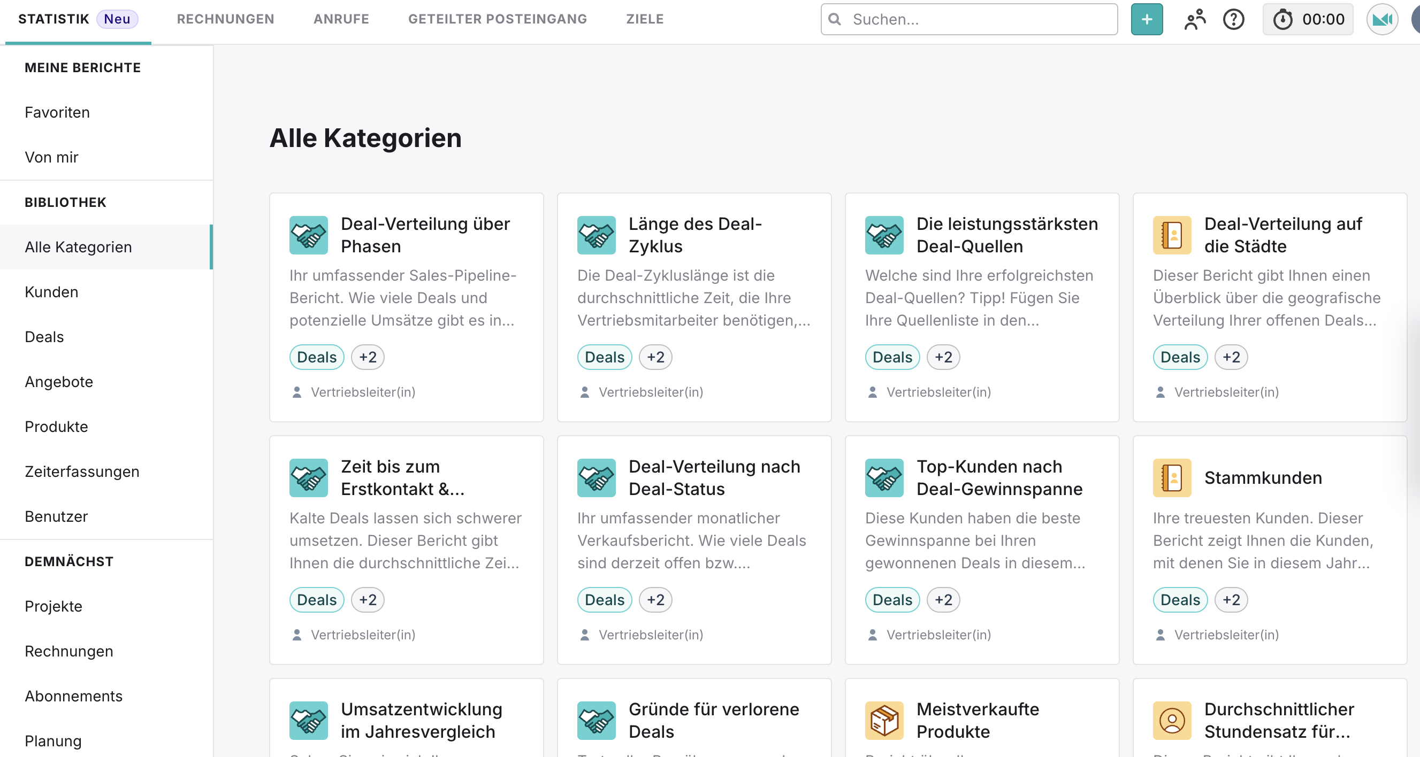This screenshot has height=757, width=1420.
Task: Click person icon beside Vertriebsleiter(in) on Stammkunden
Action: pos(1160,635)
